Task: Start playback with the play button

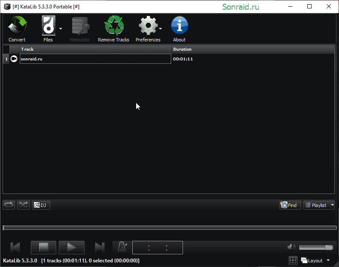Action: [x=71, y=247]
